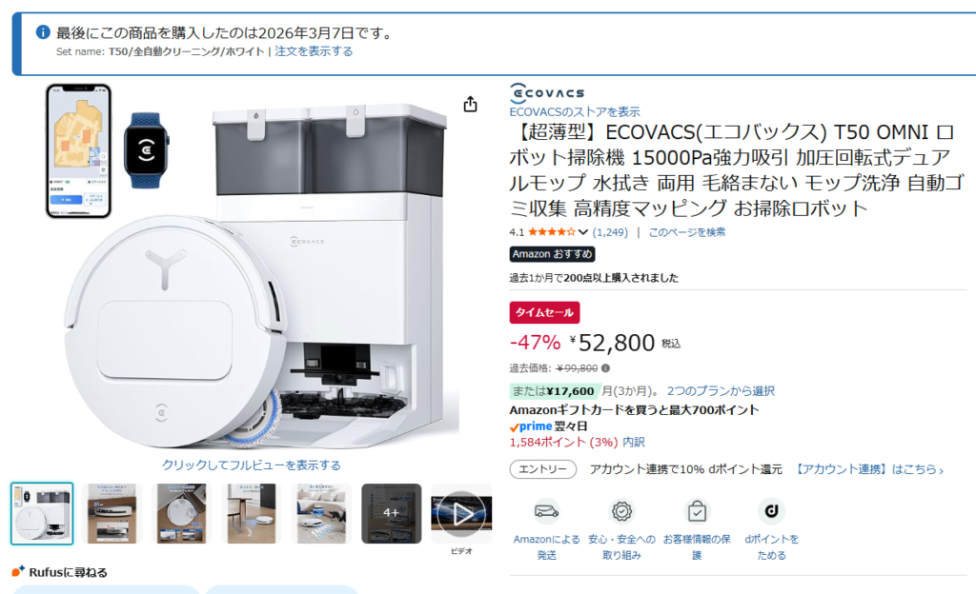Click the safety and security badge icon
This screenshot has height=594, width=976.
pos(621,511)
